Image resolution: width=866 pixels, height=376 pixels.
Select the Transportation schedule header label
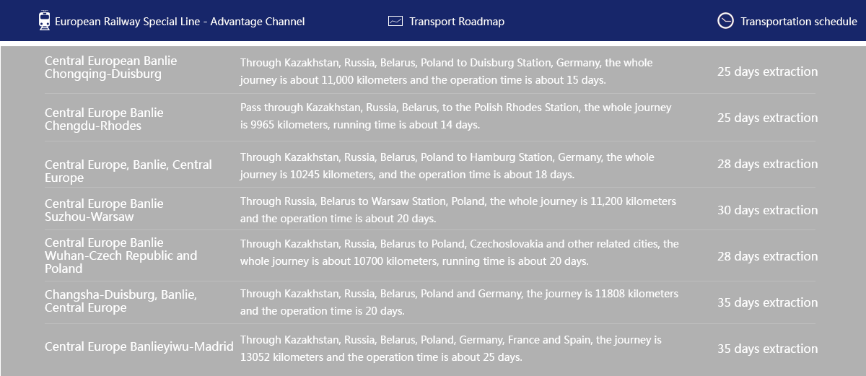point(799,22)
